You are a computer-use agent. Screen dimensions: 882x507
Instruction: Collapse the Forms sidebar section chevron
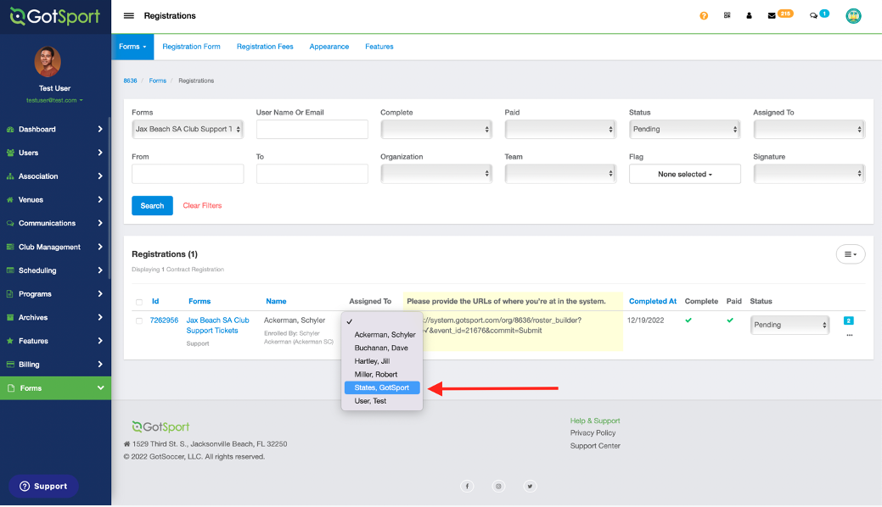[101, 387]
